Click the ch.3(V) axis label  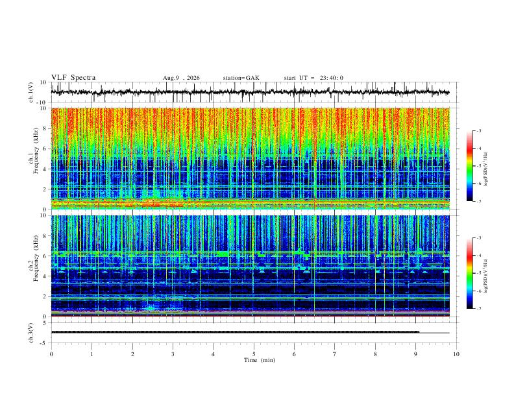pos(32,333)
